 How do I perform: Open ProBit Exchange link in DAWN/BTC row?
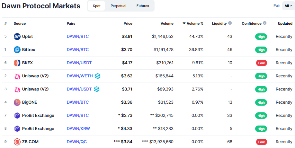click(x=38, y=116)
